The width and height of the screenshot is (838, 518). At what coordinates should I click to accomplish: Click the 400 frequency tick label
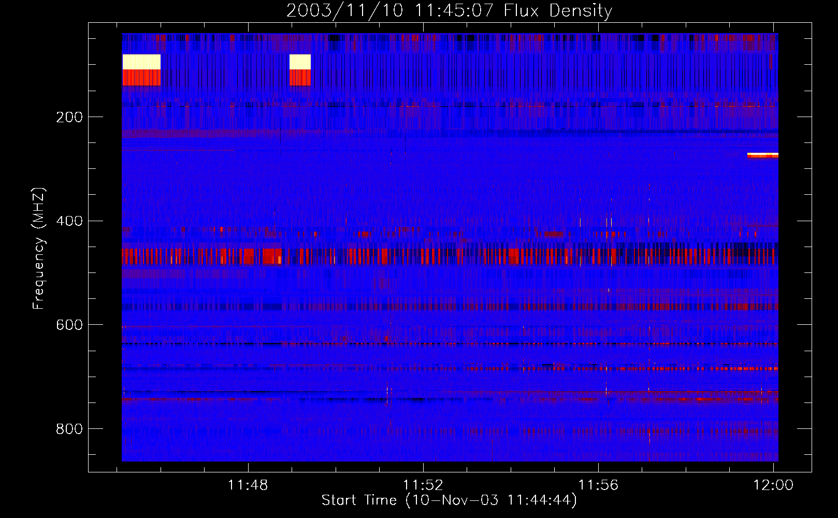click(x=69, y=221)
